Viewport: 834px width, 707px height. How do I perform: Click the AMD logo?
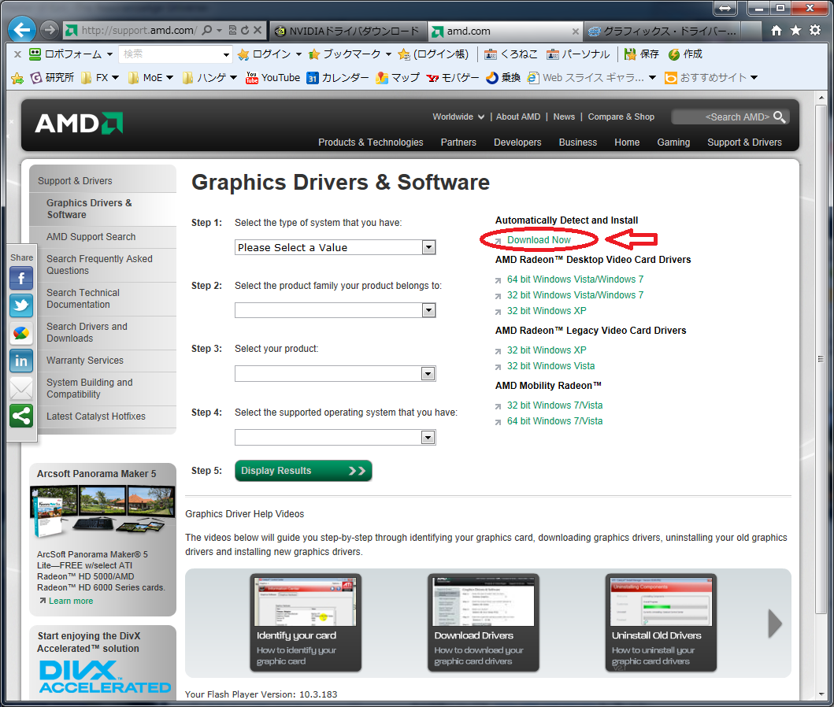(x=79, y=124)
